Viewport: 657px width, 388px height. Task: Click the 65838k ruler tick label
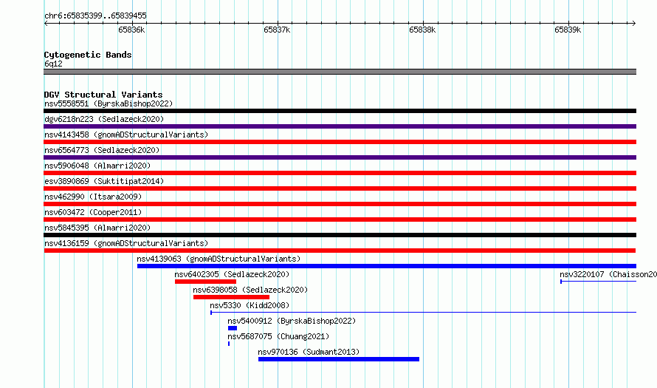pyautogui.click(x=422, y=30)
